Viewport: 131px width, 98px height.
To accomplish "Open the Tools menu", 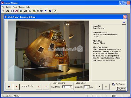I will 15,7.
